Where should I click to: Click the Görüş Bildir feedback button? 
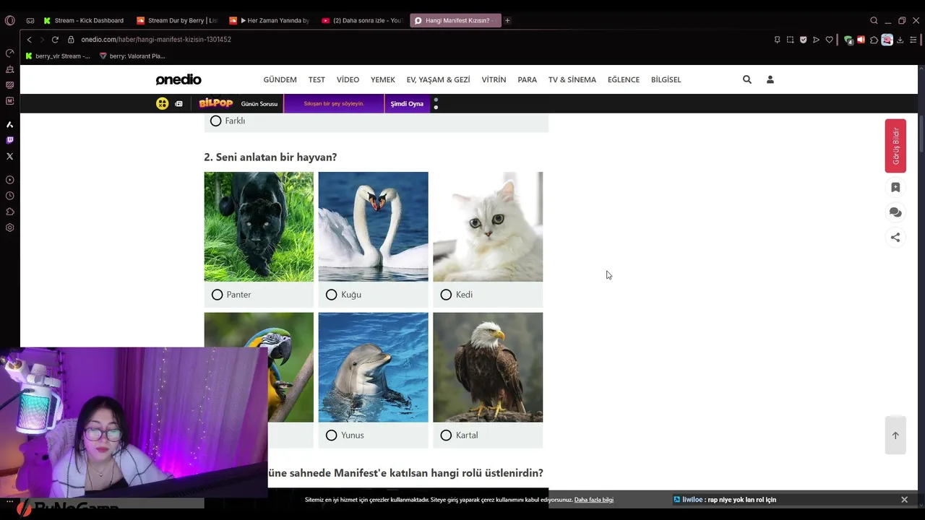pos(895,146)
